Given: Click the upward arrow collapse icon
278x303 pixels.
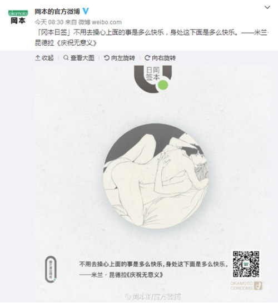Looking at the screenshot, I should click(38, 58).
